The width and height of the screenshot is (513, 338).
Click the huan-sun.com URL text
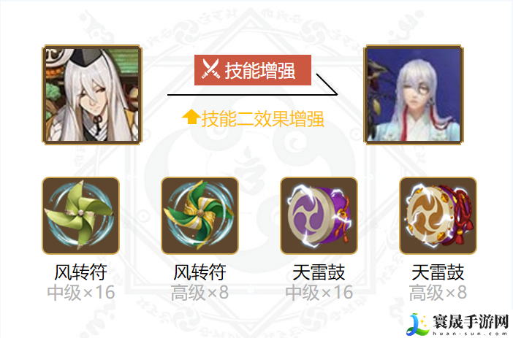coord(471,334)
